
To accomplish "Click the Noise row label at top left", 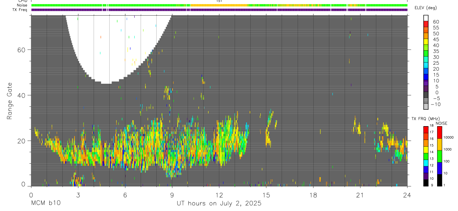I will tap(22, 5).
